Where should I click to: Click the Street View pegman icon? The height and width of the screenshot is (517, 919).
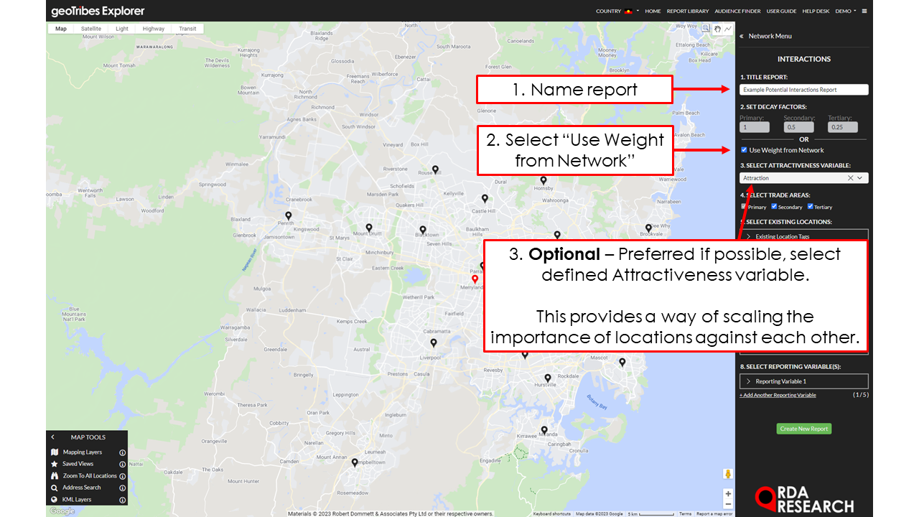(728, 474)
